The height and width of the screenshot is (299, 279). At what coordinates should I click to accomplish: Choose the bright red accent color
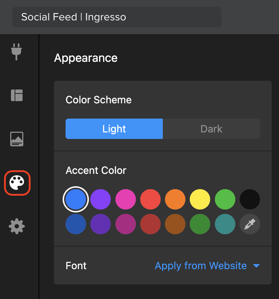(x=150, y=199)
